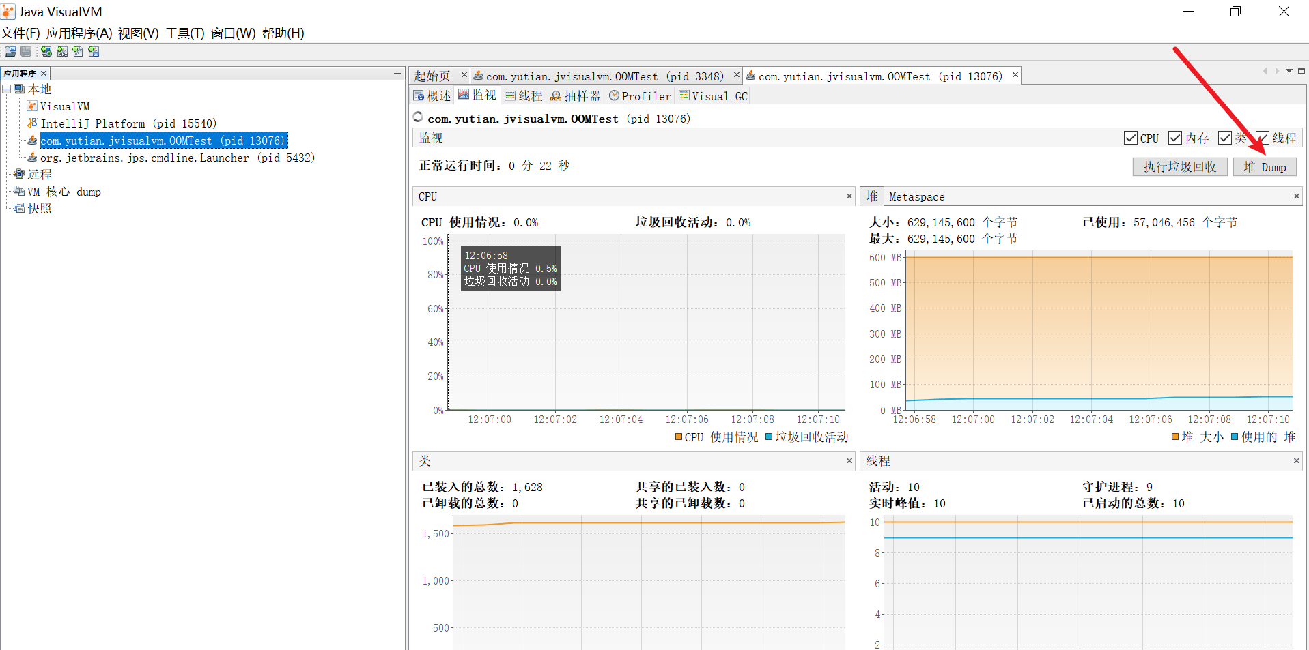
Task: Close the CPU chart panel
Action: [849, 196]
